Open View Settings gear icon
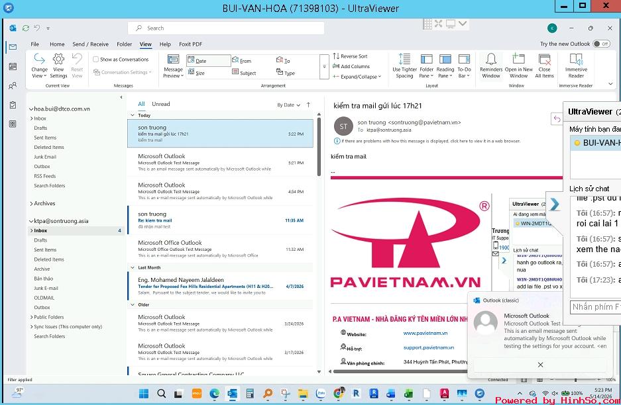This screenshot has height=405, width=621. (x=58, y=66)
